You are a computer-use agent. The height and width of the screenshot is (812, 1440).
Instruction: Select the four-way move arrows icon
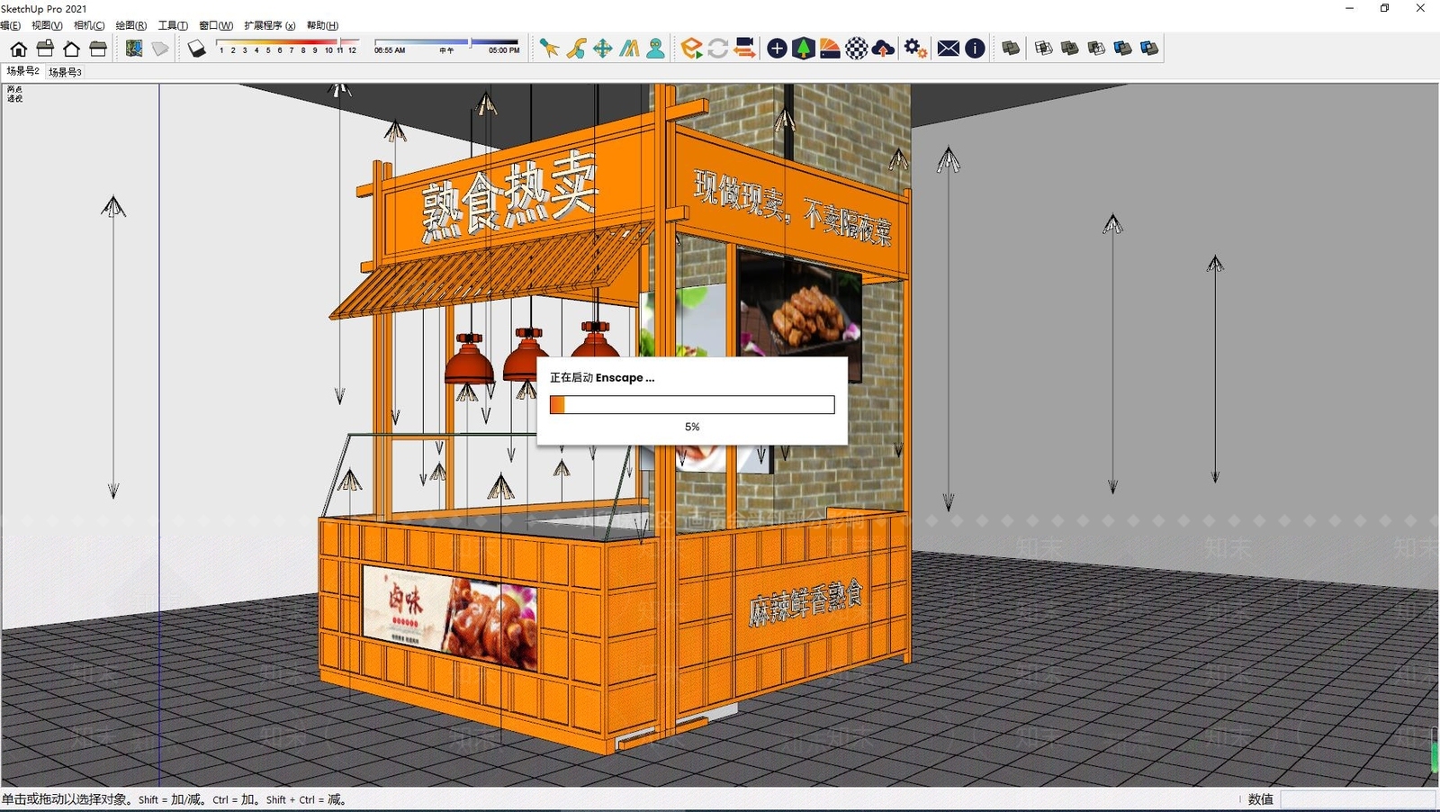tap(603, 49)
